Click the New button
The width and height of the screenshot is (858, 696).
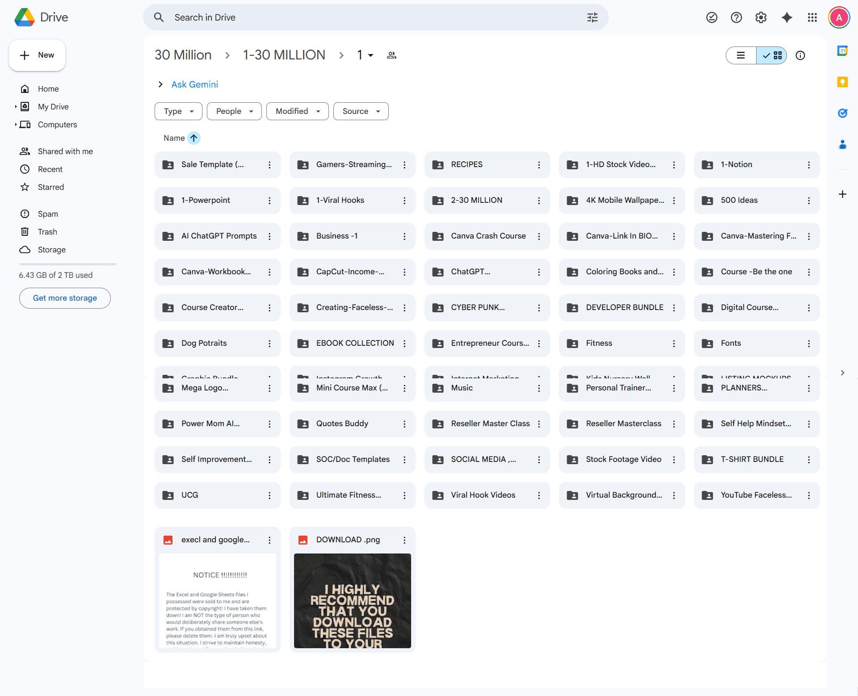tap(37, 55)
